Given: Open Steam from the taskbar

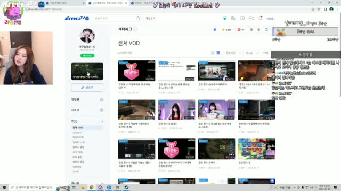Looking at the screenshot, I should 126,187.
